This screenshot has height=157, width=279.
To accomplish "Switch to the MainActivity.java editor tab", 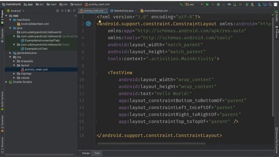I will pyautogui.click(x=123, y=10).
